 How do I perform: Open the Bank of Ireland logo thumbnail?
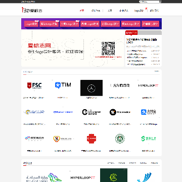coord(63,112)
